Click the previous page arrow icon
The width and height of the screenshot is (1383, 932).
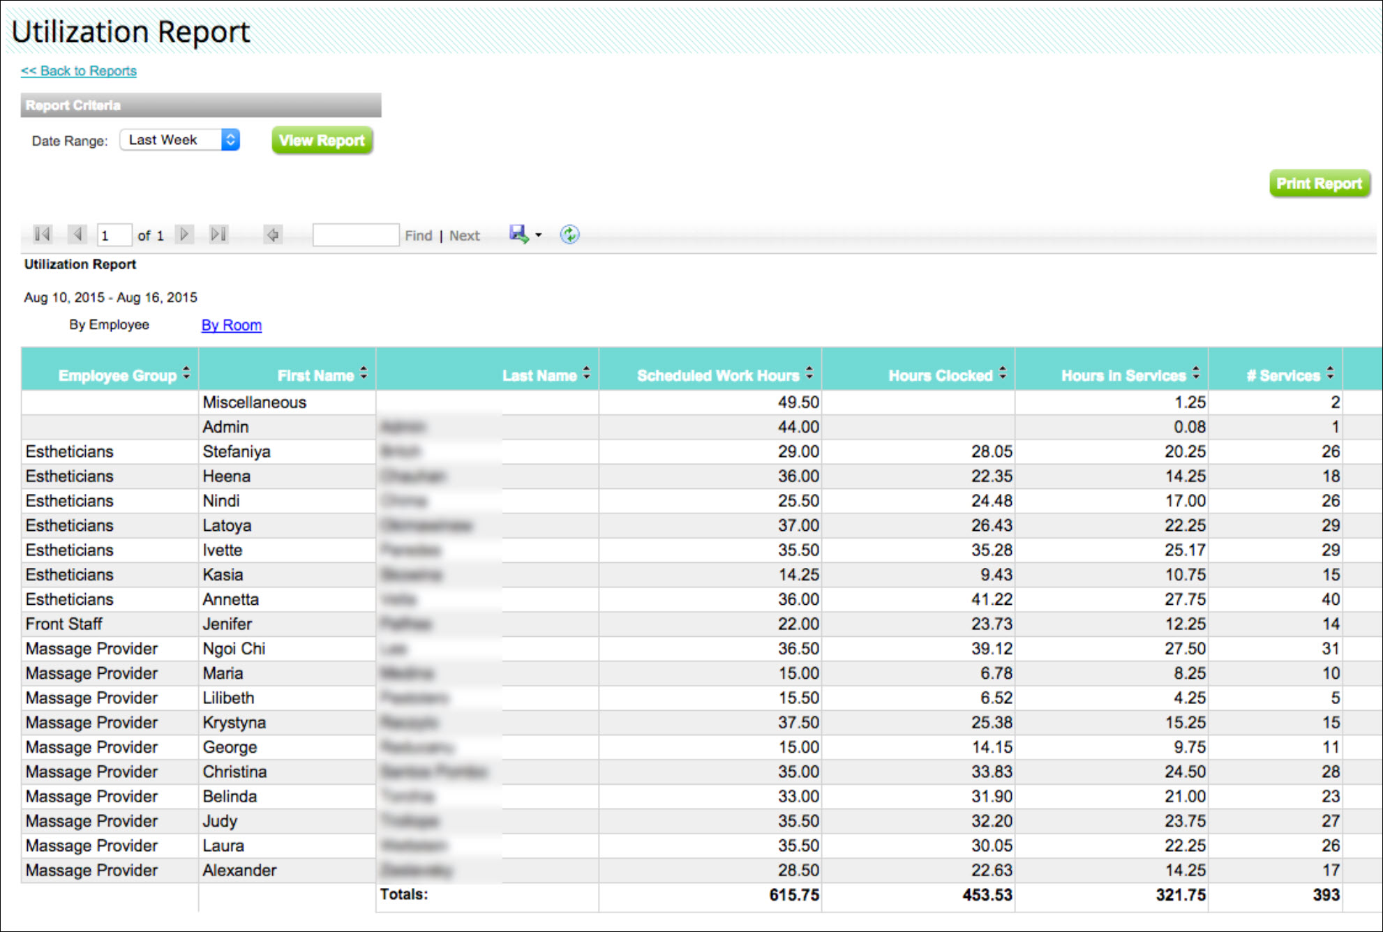click(77, 234)
